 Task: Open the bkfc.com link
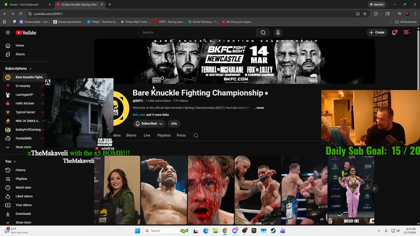pos(139,115)
